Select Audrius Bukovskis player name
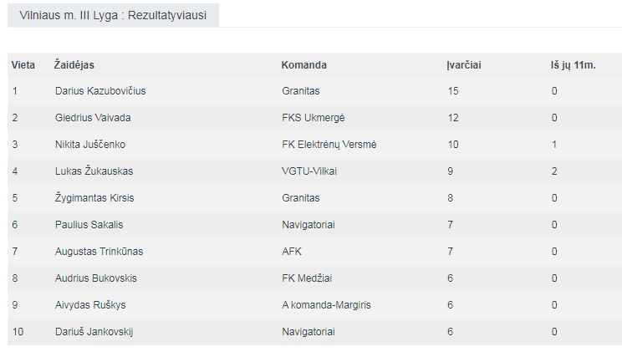This screenshot has width=622, height=362. [95, 278]
